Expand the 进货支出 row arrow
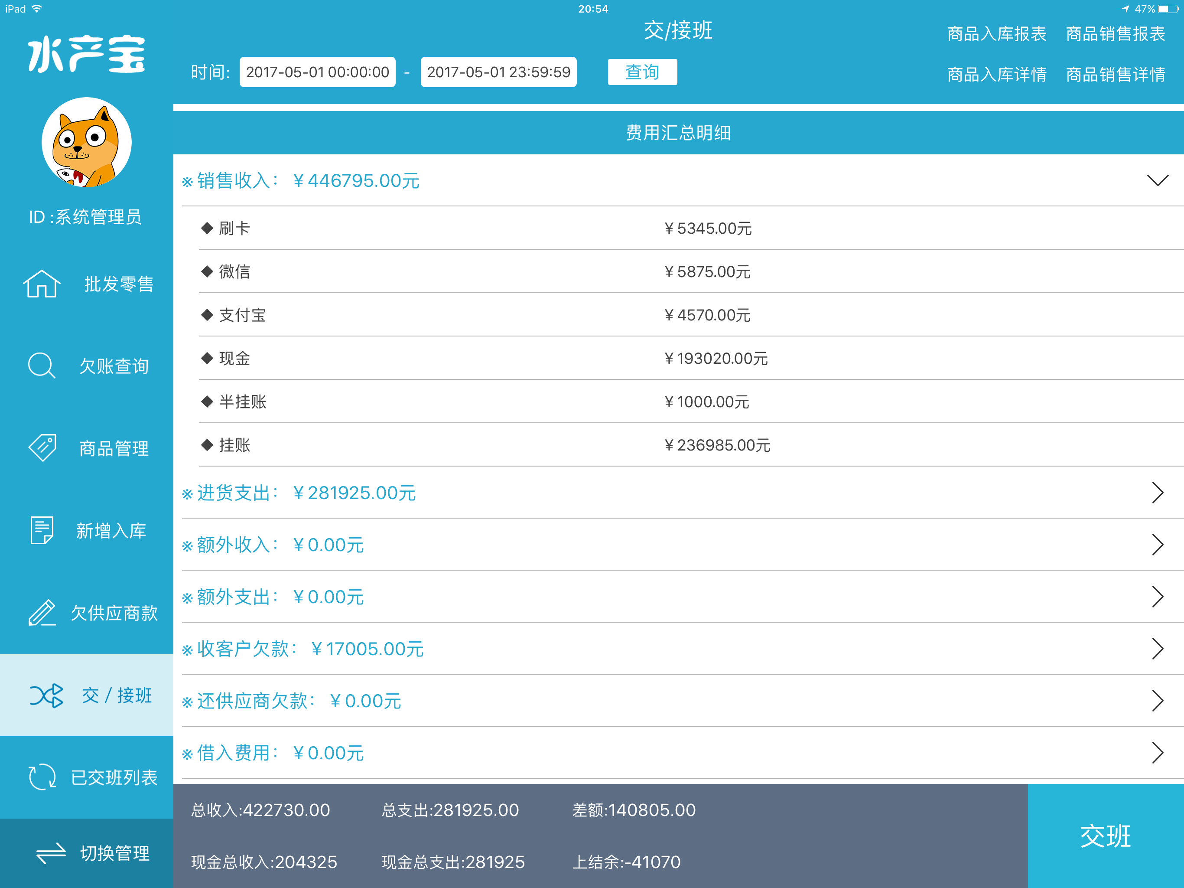Viewport: 1184px width, 888px height. [1157, 493]
